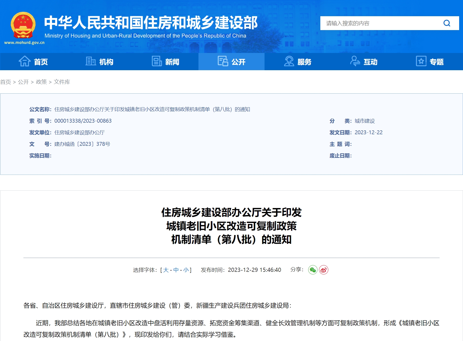Click the index number 000013338/2023-00863

pos(83,121)
